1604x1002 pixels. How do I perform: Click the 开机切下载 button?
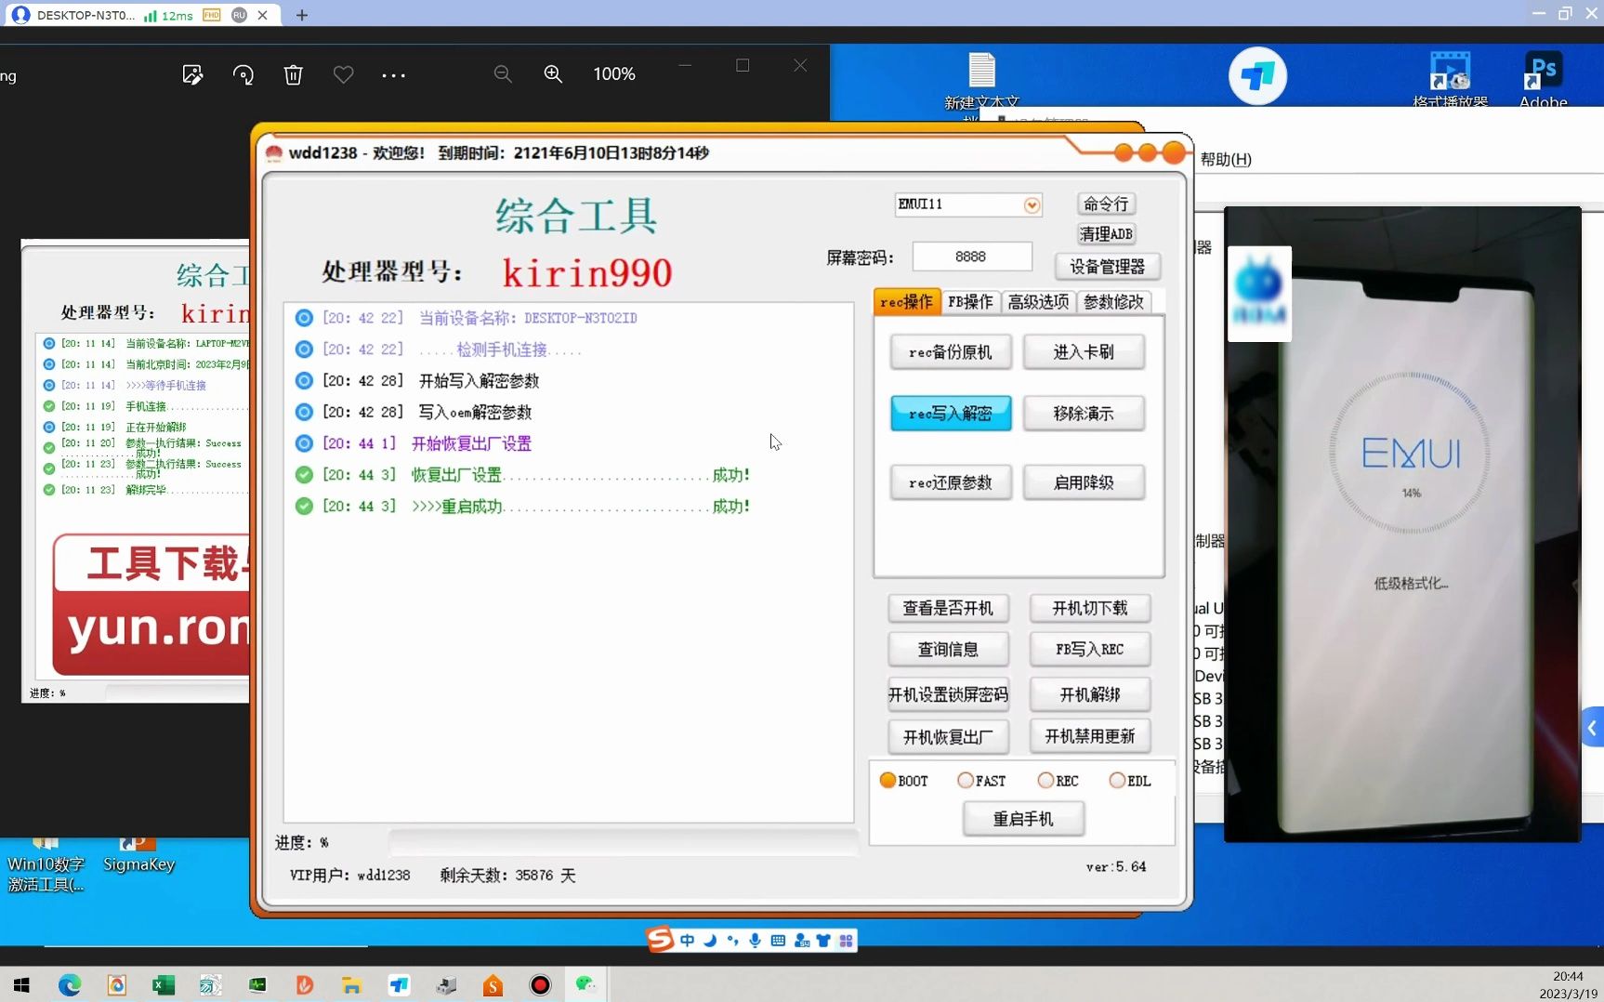tap(1089, 608)
